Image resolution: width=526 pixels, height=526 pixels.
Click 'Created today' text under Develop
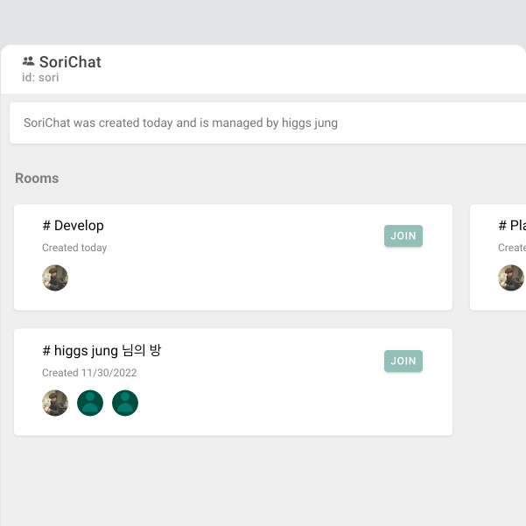pos(74,248)
